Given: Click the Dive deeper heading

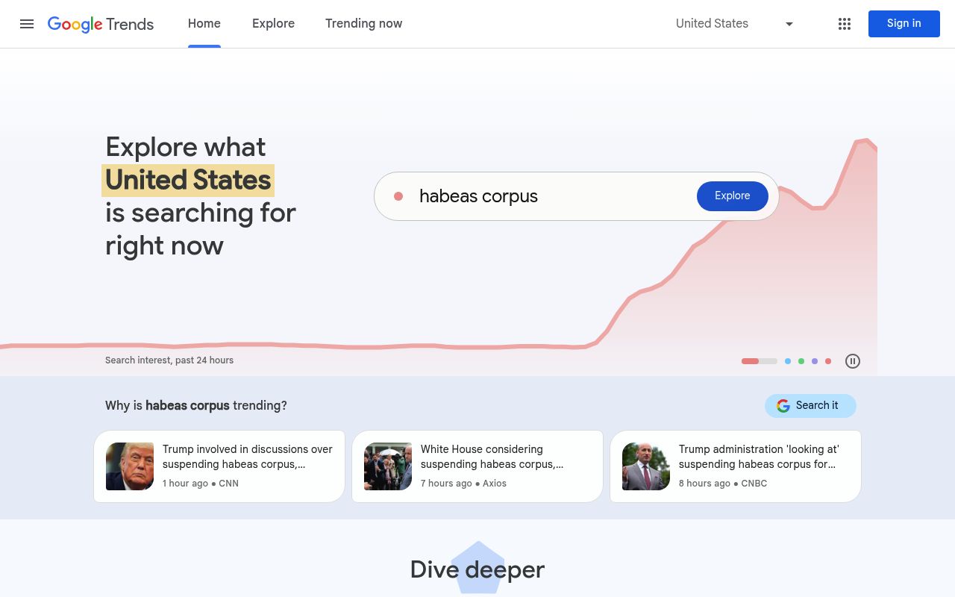Looking at the screenshot, I should (477, 569).
